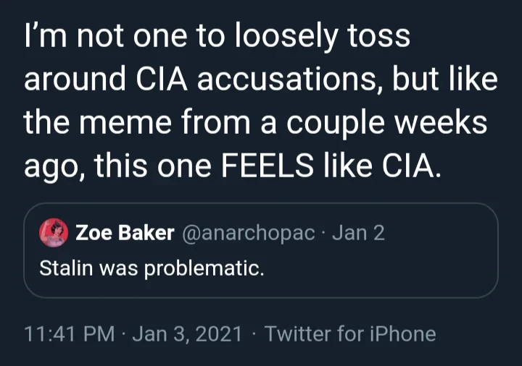Open the "Twitter for iPhone" source link
Viewport: 522px width, 366px height.
pyautogui.click(x=350, y=333)
